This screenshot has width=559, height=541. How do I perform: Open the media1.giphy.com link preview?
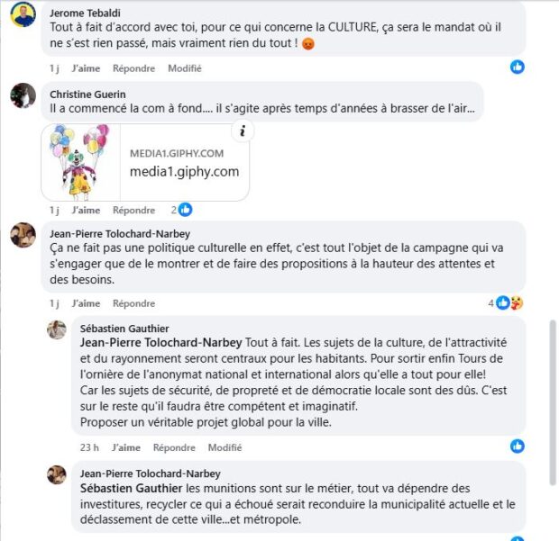(x=185, y=163)
